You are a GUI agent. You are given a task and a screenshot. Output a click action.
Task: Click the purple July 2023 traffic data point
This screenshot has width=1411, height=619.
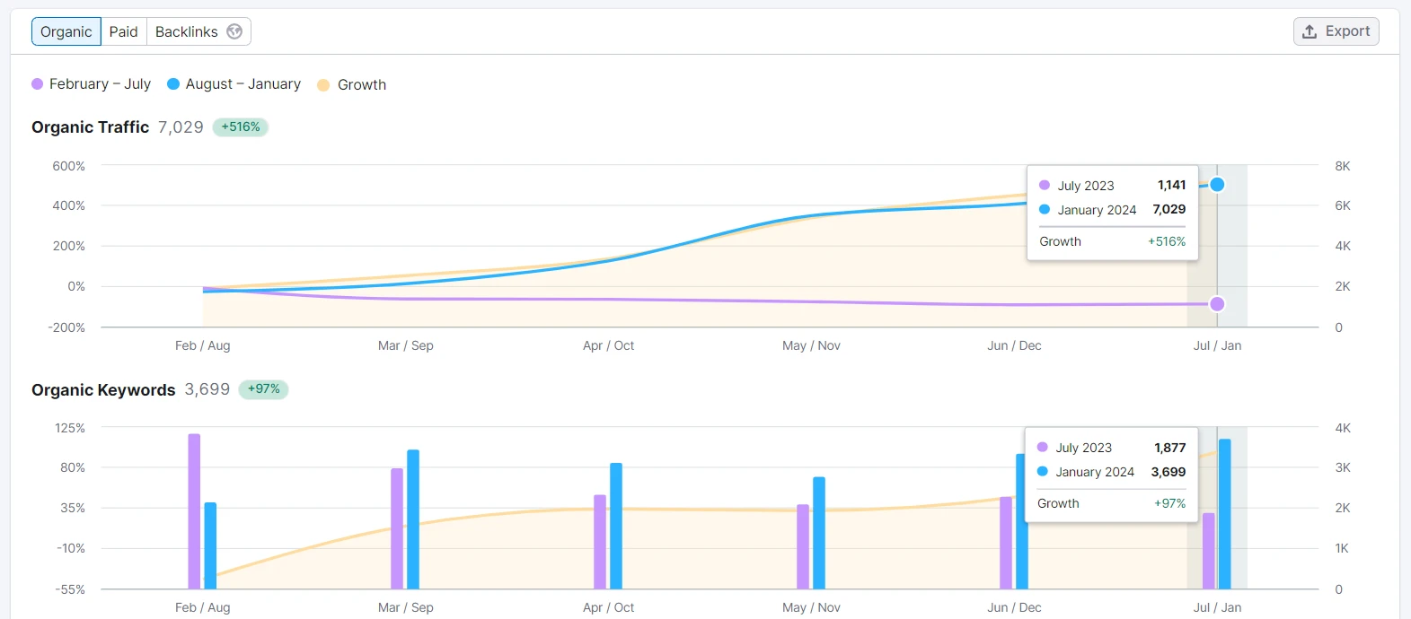tap(1217, 304)
